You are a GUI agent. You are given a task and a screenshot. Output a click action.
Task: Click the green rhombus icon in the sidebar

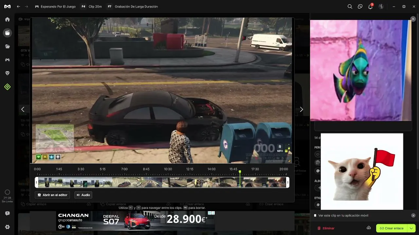[7, 87]
